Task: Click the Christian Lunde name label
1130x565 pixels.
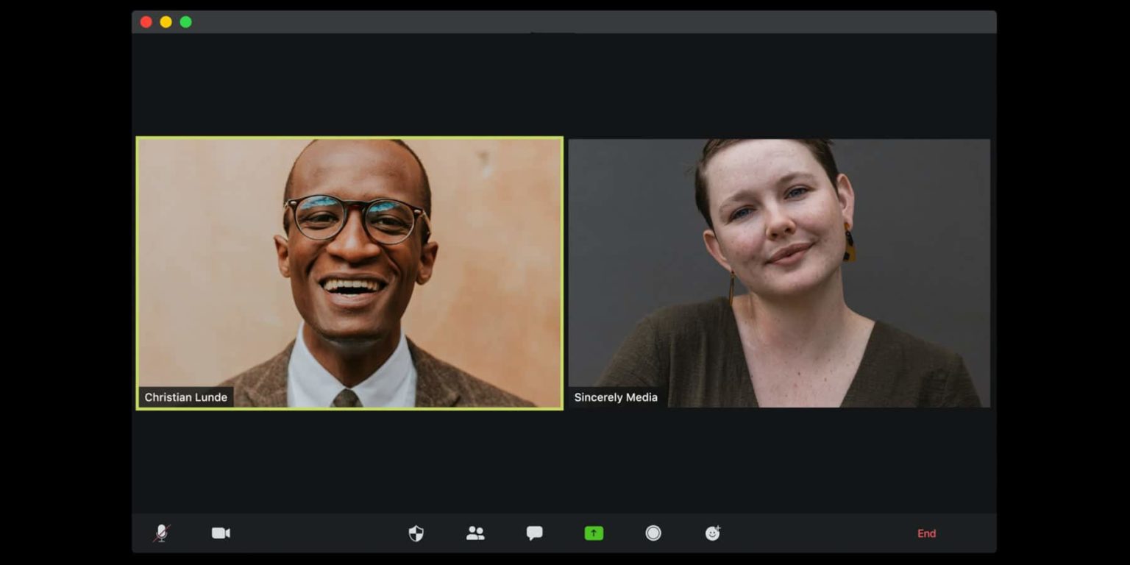Action: coord(185,397)
